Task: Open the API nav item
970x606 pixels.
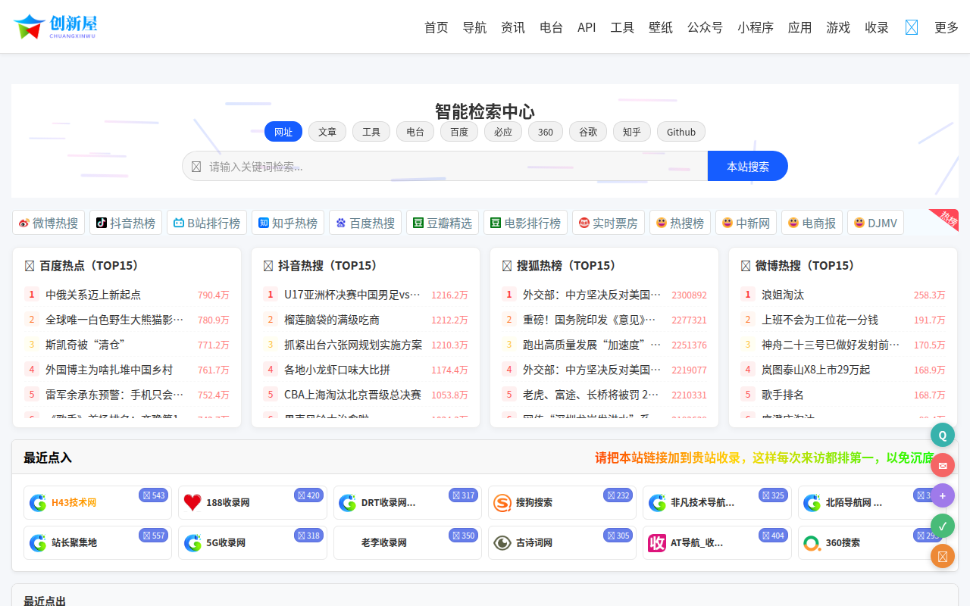Action: (587, 27)
